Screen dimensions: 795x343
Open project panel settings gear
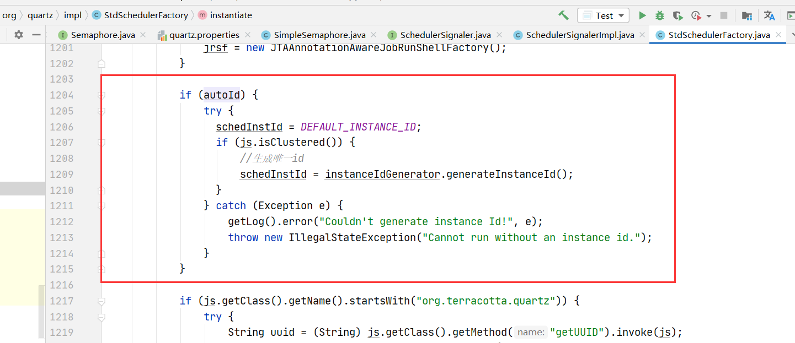[19, 35]
